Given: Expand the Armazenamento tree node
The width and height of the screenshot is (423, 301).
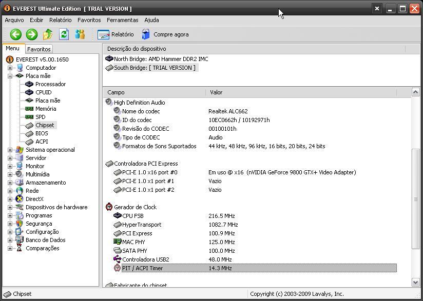Looking at the screenshot, I should coord(10,183).
